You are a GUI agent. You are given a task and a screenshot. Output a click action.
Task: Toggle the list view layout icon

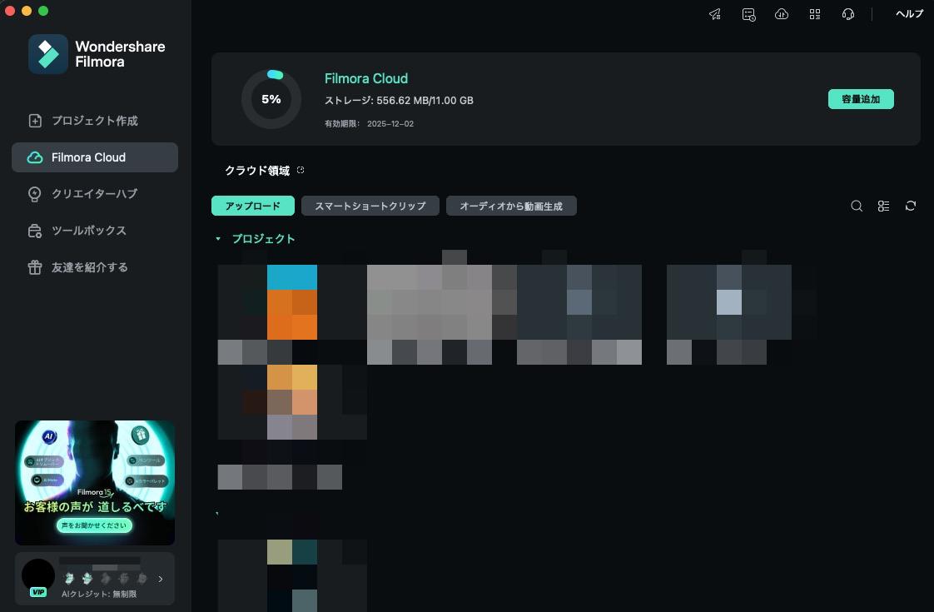884,206
